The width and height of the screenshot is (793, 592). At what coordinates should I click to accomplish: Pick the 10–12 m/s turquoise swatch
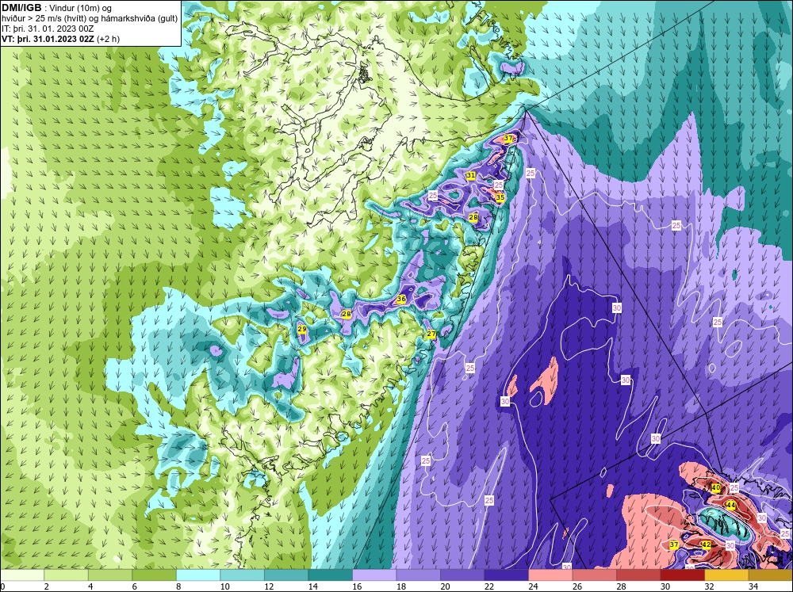click(x=242, y=575)
